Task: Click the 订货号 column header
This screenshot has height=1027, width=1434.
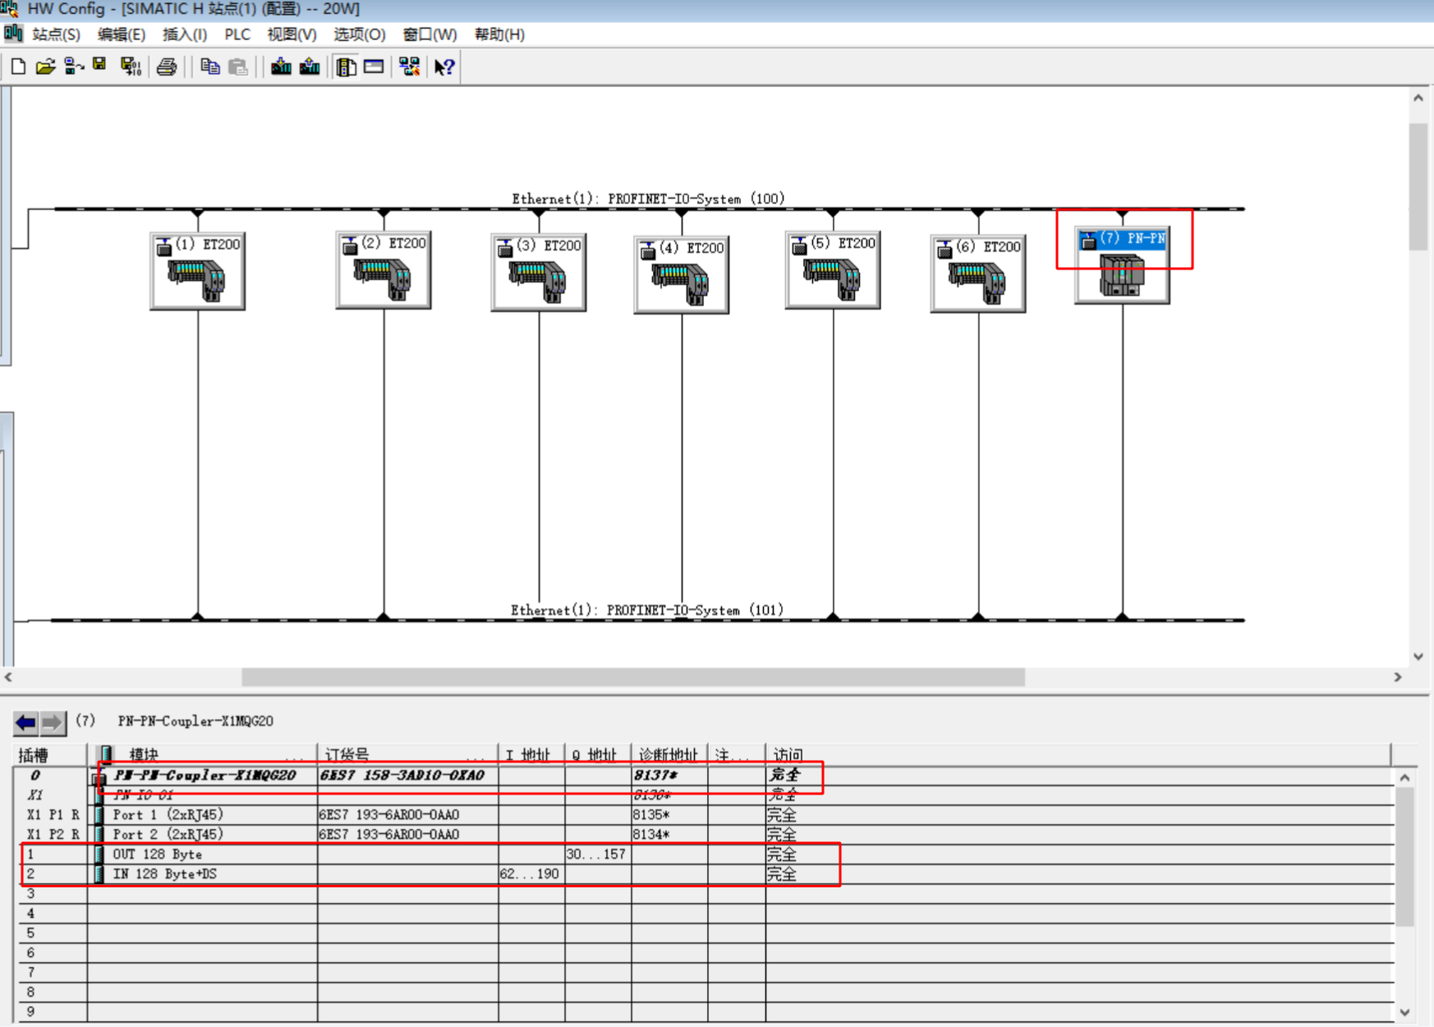Action: (407, 754)
